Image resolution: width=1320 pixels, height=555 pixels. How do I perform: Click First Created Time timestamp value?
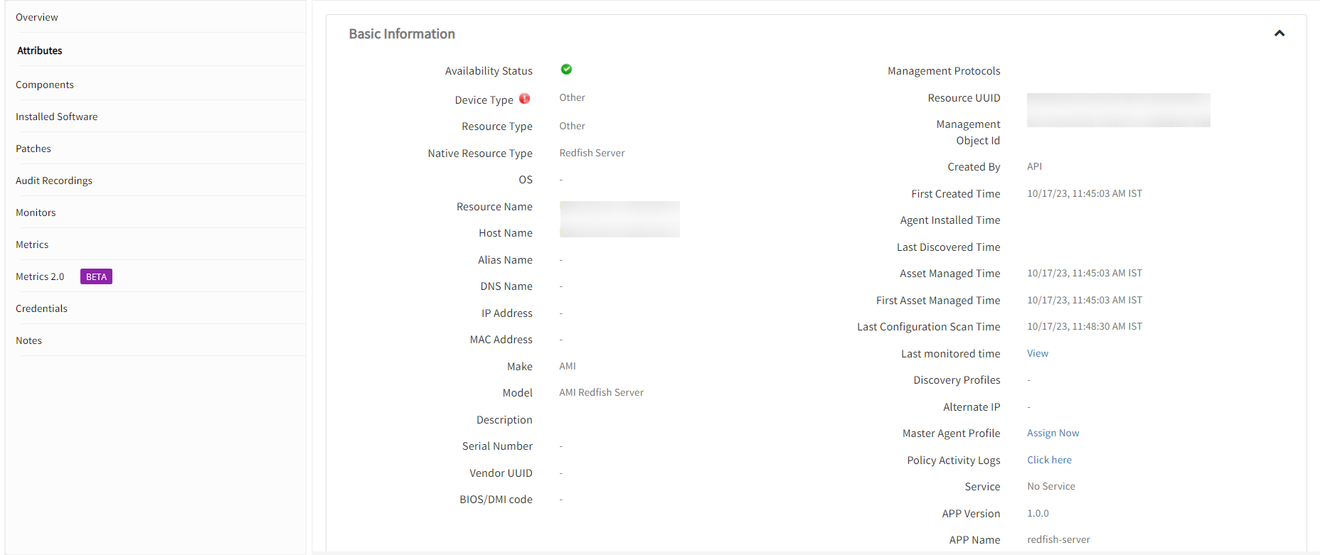(1085, 193)
